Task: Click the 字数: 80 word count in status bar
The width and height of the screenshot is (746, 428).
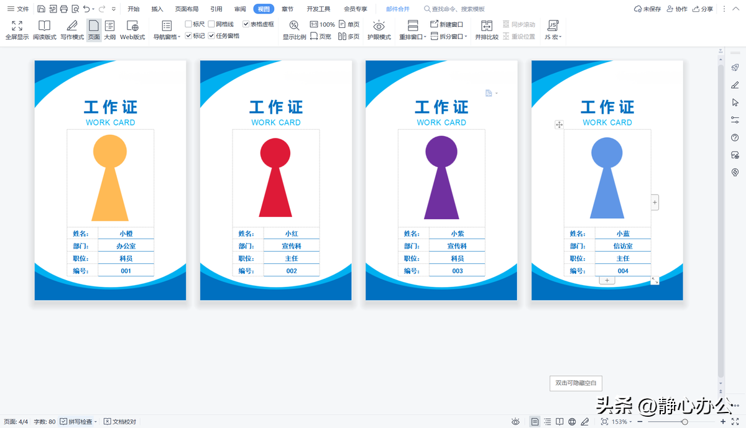Action: [44, 422]
